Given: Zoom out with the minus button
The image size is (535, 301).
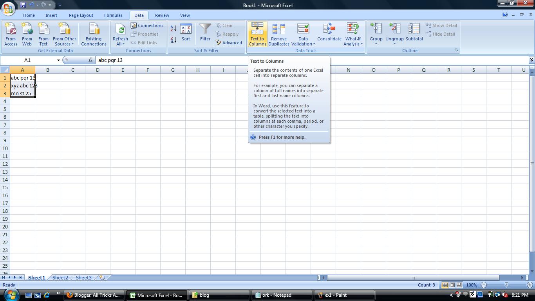Looking at the screenshot, I should tap(484, 285).
